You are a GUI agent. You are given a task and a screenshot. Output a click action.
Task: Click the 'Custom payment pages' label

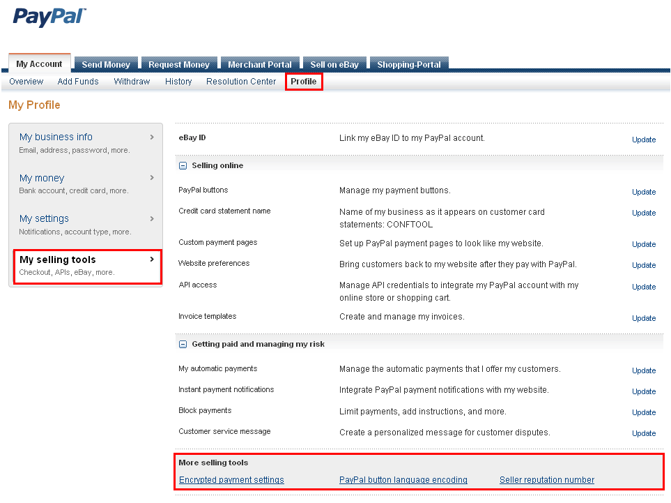point(218,243)
